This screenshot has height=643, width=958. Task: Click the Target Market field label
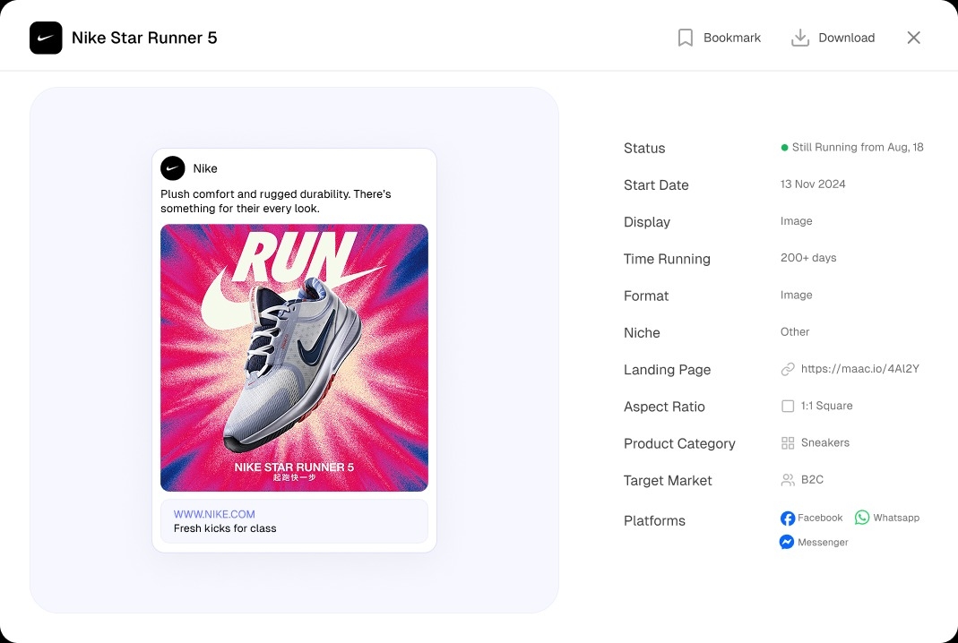[668, 481]
